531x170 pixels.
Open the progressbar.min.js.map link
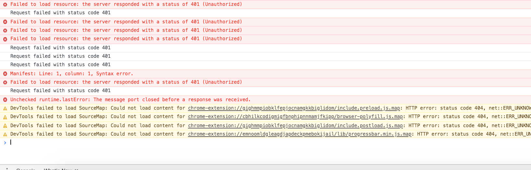pos(299,134)
